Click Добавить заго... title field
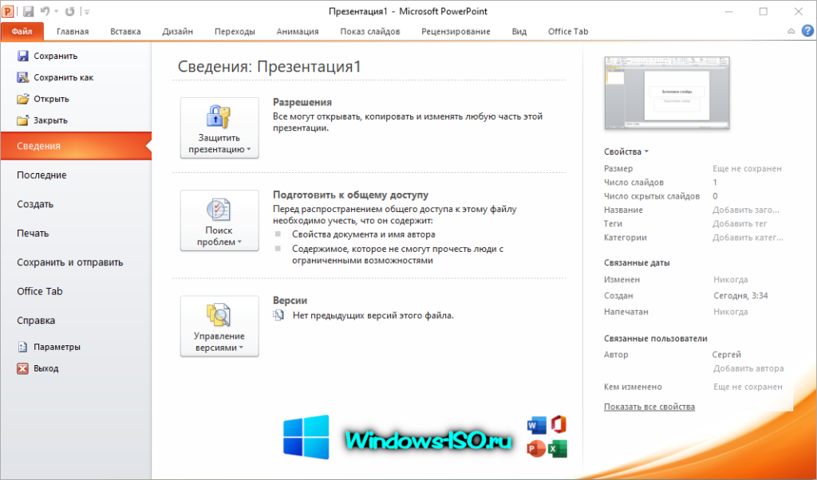Image resolution: width=817 pixels, height=480 pixels. [746, 210]
